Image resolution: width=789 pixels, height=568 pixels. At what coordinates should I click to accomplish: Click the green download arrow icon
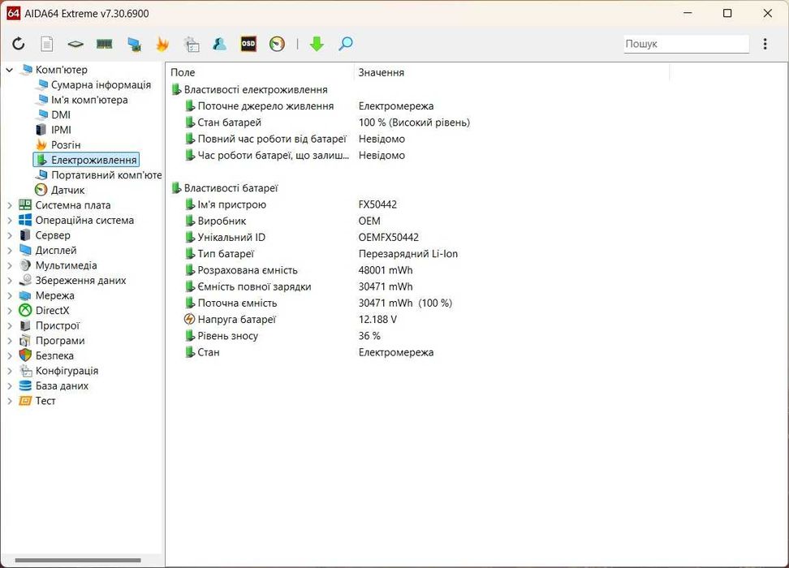coord(317,44)
